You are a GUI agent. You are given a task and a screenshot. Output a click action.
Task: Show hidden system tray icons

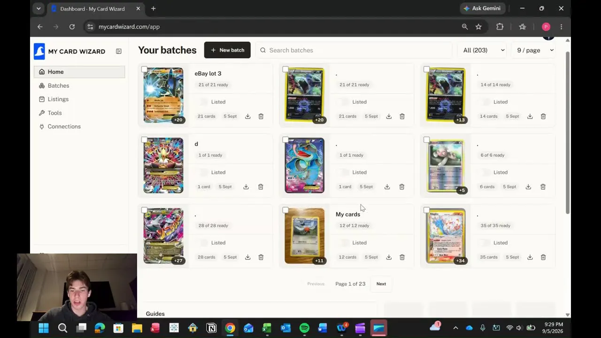tap(455, 328)
